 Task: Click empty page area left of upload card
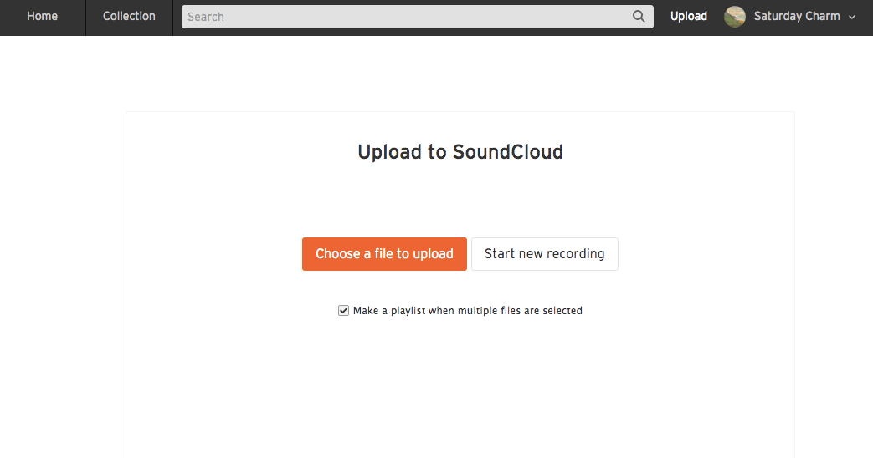click(63, 251)
